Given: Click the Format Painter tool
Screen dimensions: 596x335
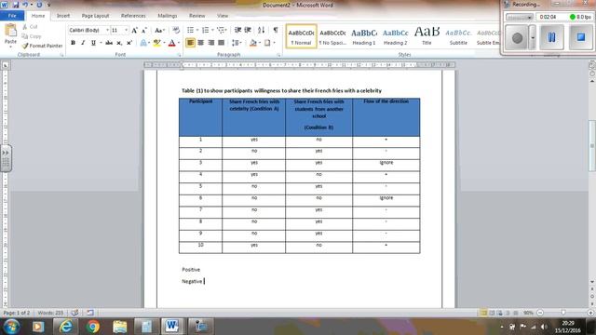Looking at the screenshot, I should (42, 46).
